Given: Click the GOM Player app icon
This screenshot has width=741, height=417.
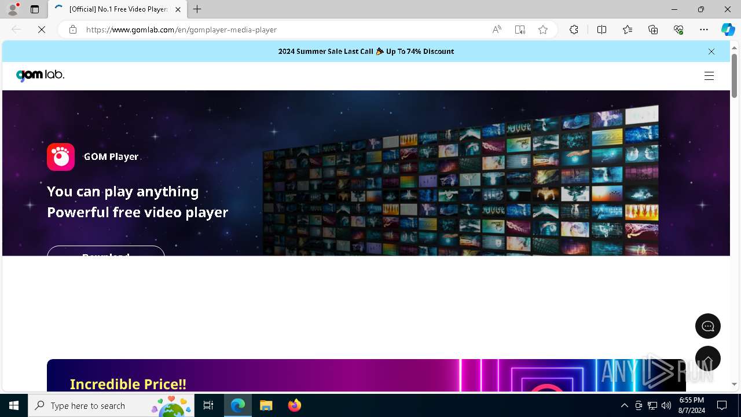Looking at the screenshot, I should (x=61, y=157).
